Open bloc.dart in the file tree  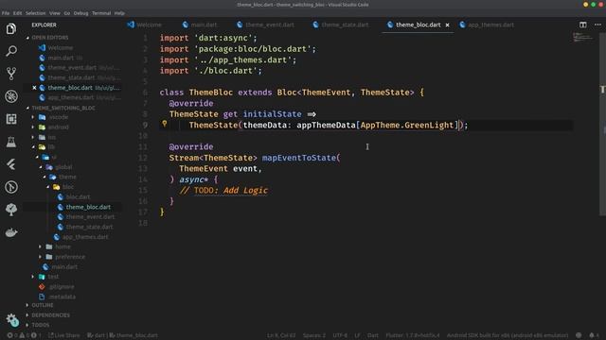tap(78, 197)
